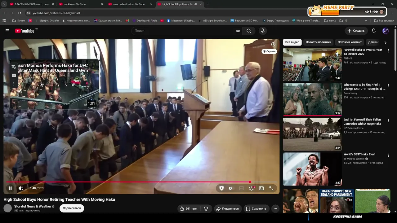Click the search magnifier button
This screenshot has height=223, width=397.
(x=249, y=31)
